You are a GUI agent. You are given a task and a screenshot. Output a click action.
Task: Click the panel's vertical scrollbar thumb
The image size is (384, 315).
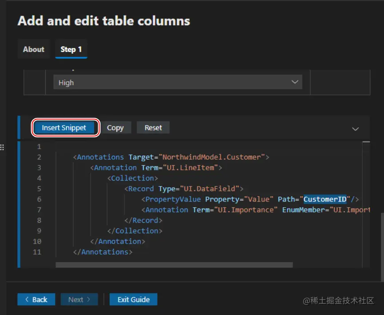[382, 248]
